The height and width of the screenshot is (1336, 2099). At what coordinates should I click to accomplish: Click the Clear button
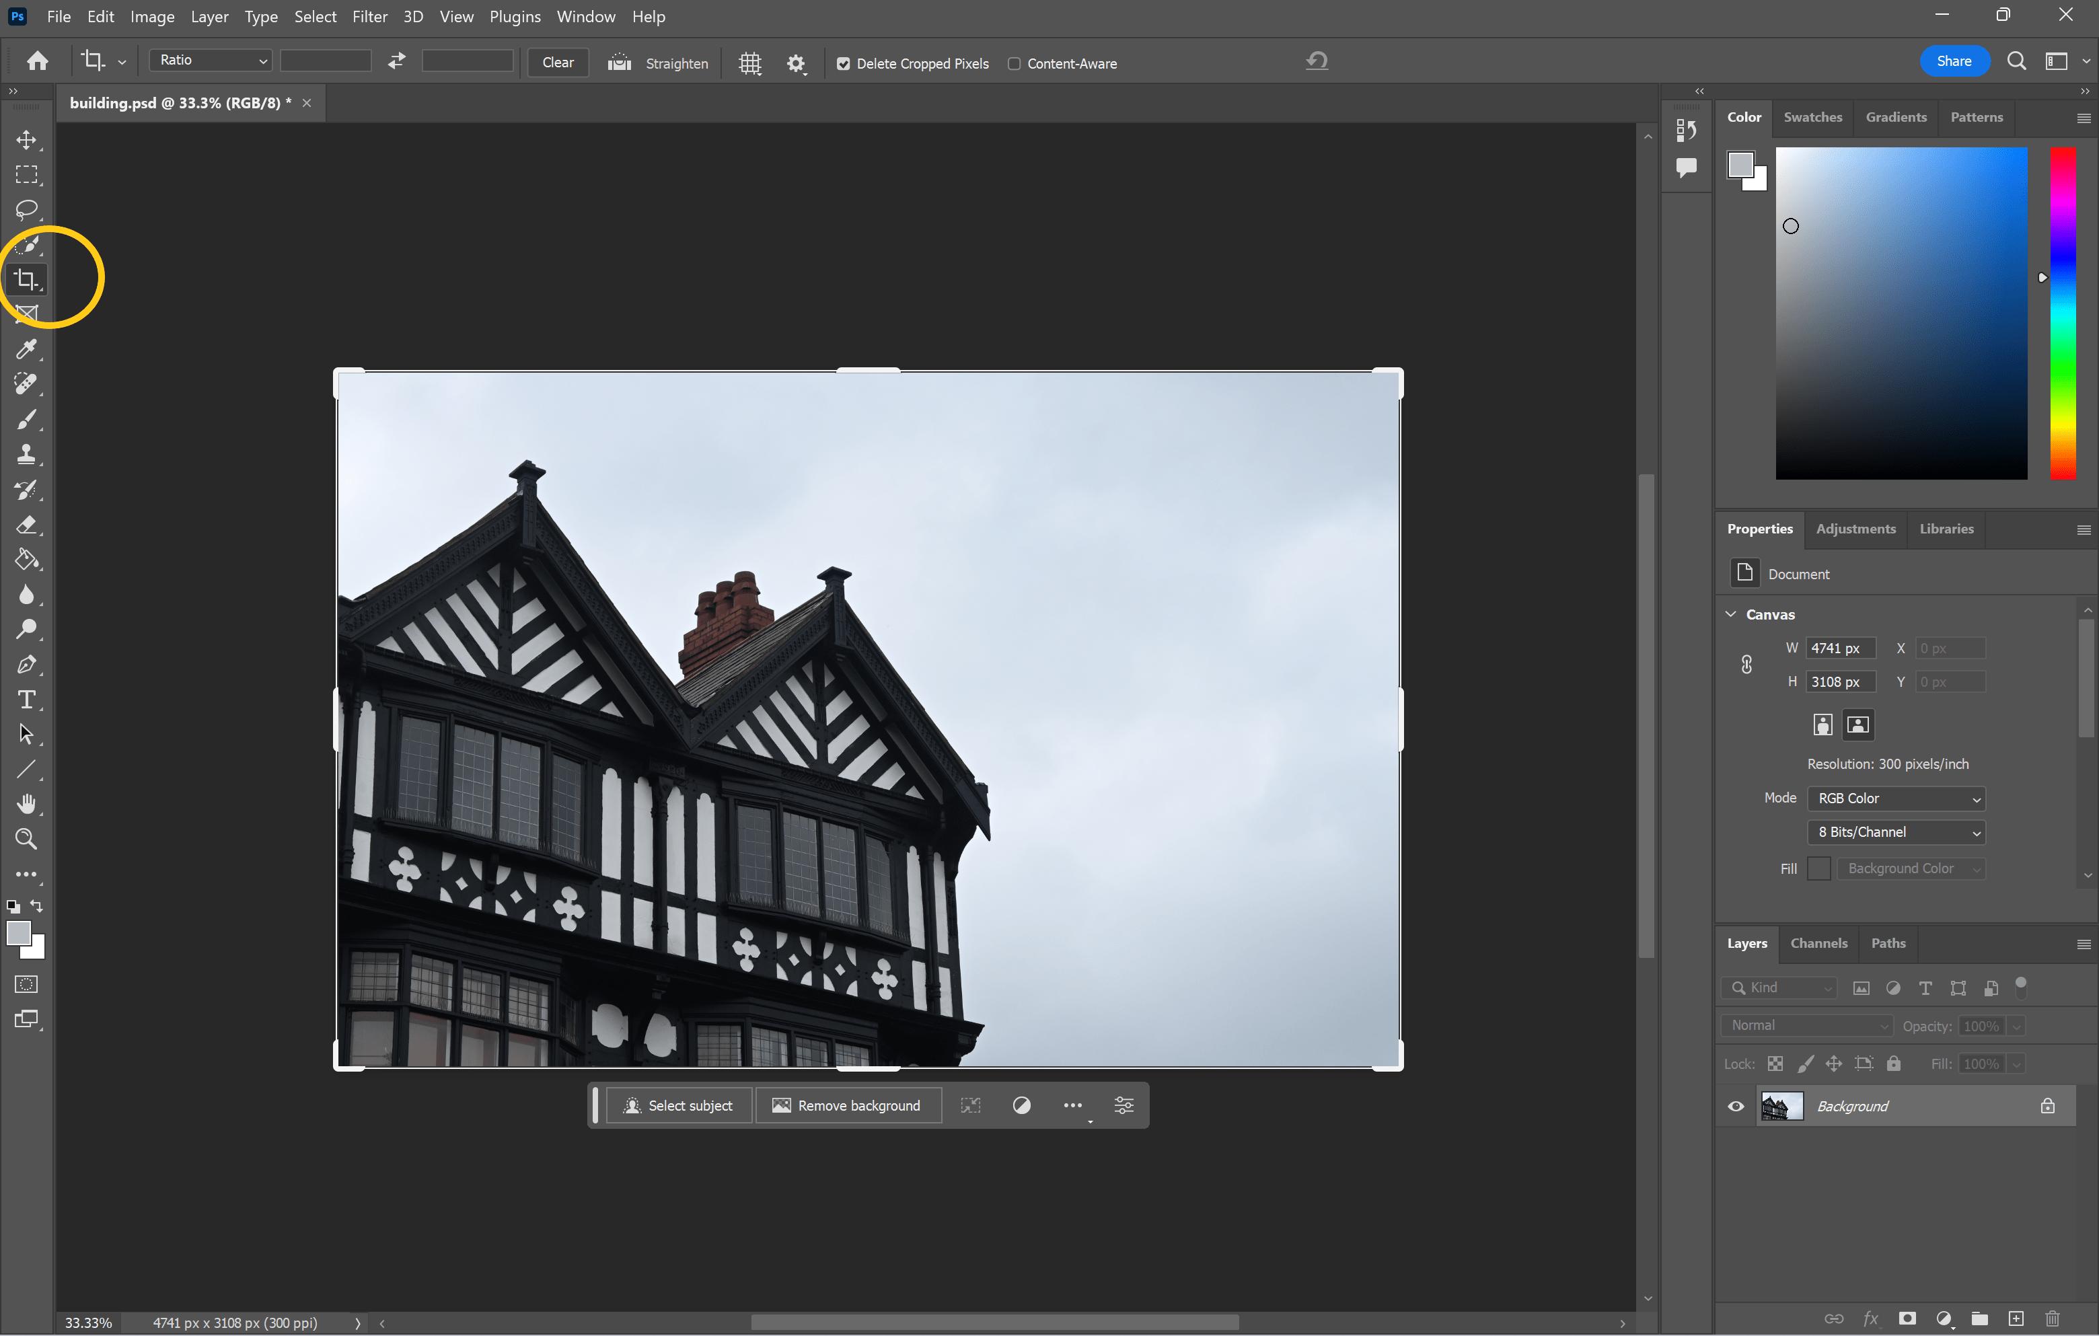pyautogui.click(x=558, y=63)
